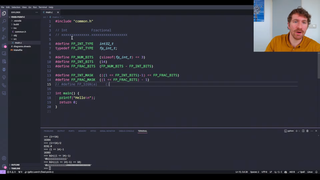Expand the build folder
320x180 pixels.
[16, 24]
